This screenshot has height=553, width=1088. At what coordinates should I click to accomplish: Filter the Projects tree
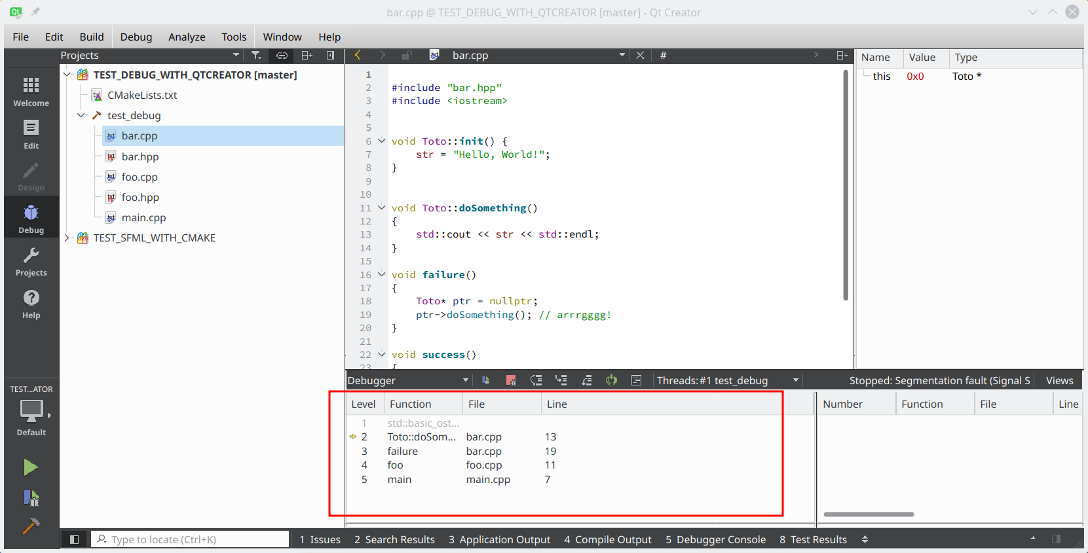(x=256, y=56)
